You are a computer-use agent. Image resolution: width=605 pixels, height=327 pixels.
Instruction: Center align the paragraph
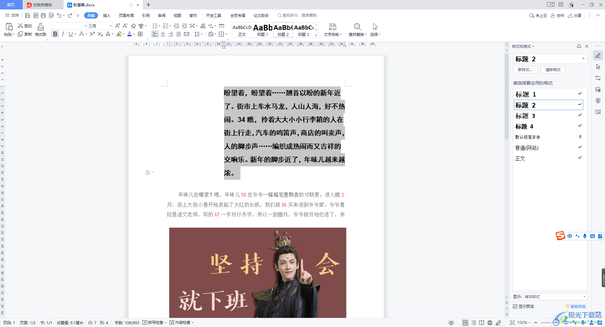coord(163,34)
